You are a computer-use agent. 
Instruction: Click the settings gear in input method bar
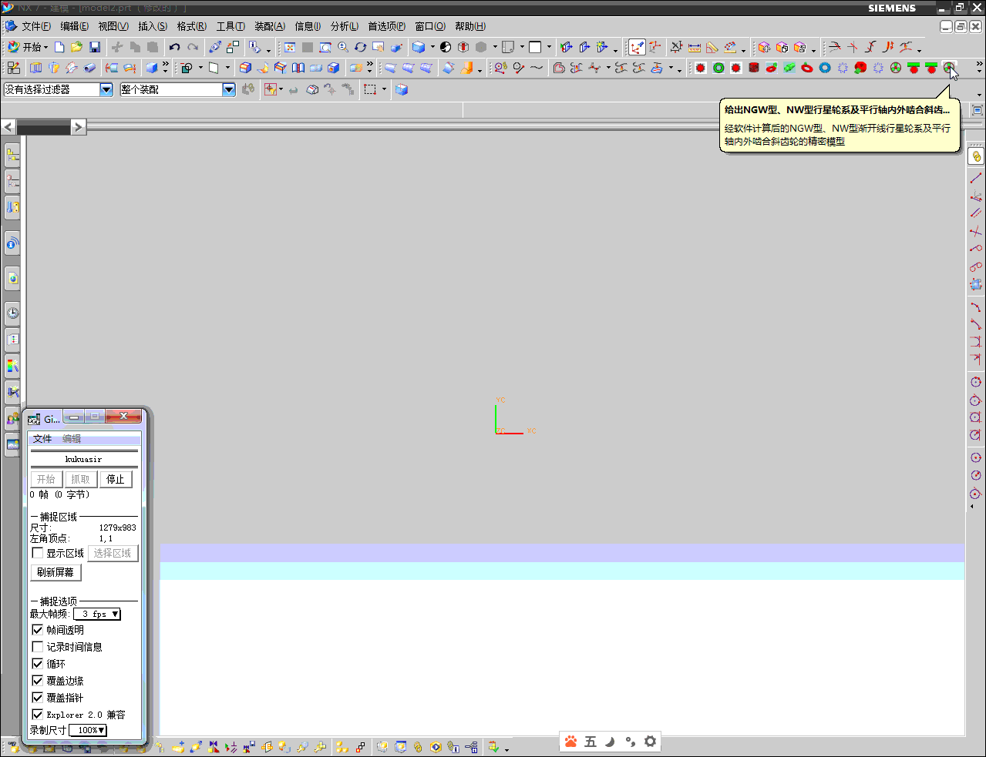[650, 742]
